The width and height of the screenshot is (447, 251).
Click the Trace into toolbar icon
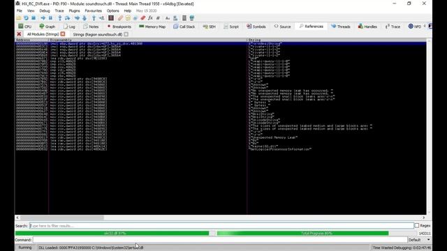(77, 18)
